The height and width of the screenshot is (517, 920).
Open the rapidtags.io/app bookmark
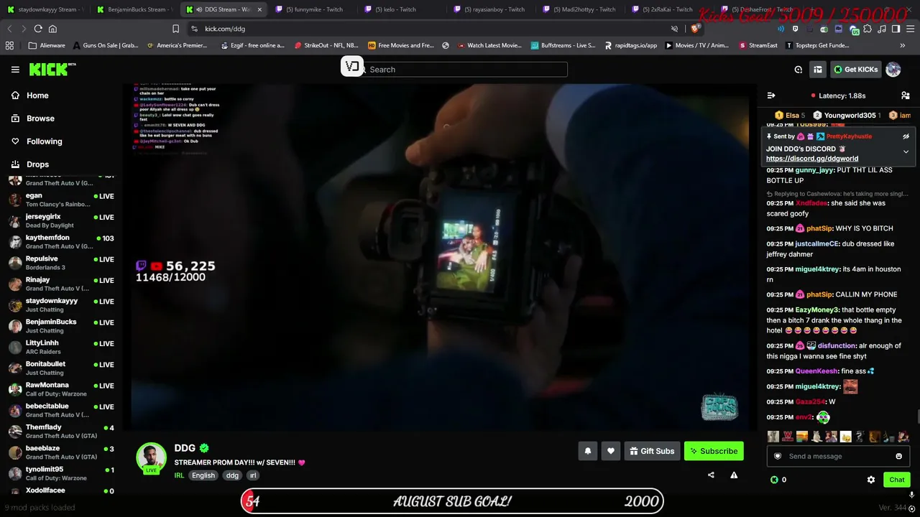(x=630, y=45)
